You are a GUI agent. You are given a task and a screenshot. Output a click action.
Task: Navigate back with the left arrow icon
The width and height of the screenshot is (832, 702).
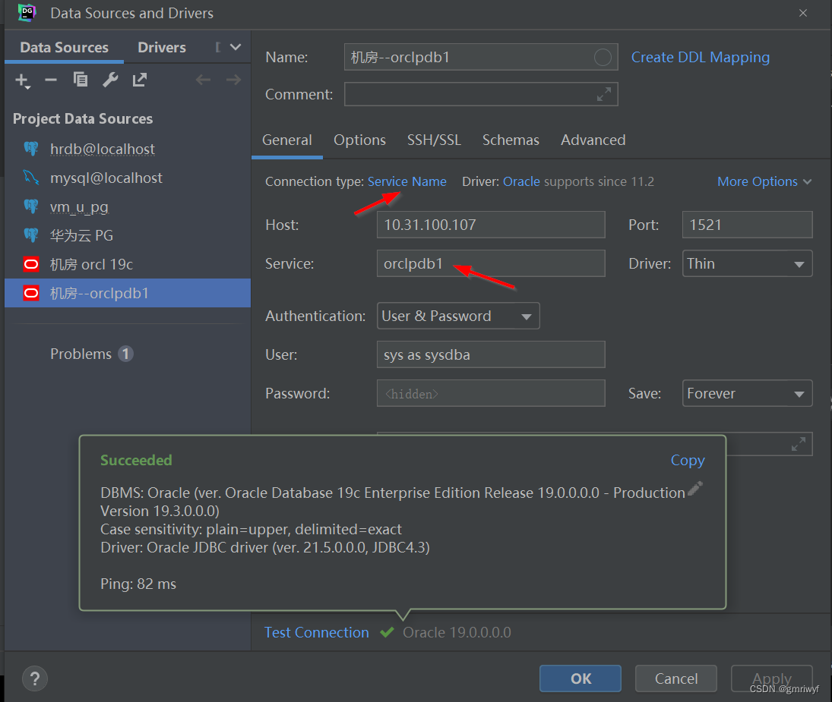(x=203, y=80)
